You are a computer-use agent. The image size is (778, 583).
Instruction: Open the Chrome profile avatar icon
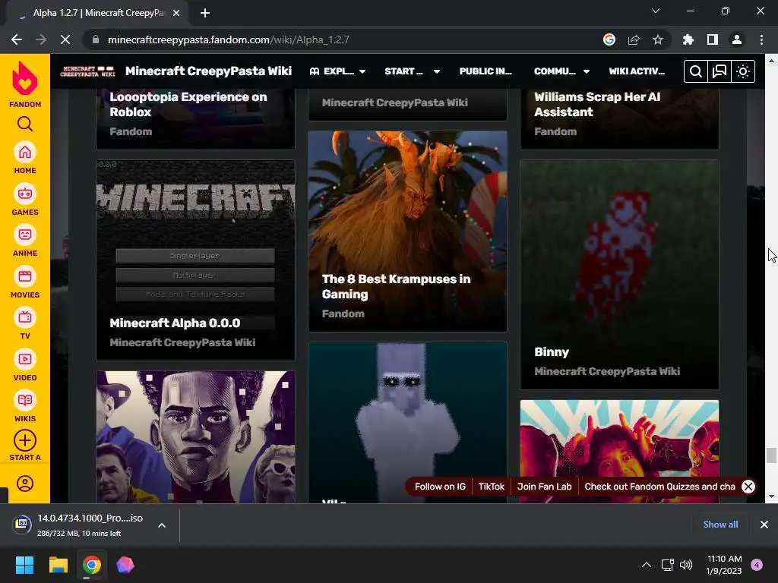(737, 39)
